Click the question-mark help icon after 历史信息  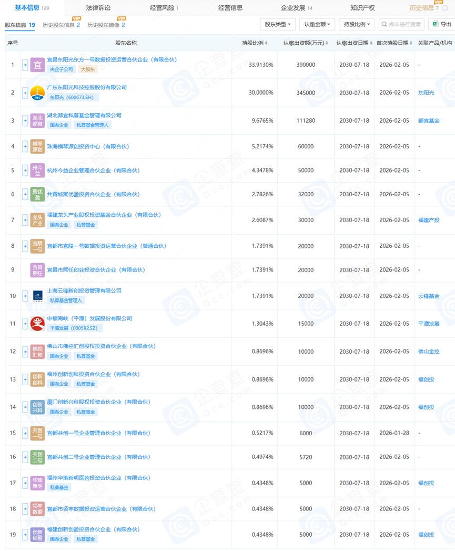445,8
